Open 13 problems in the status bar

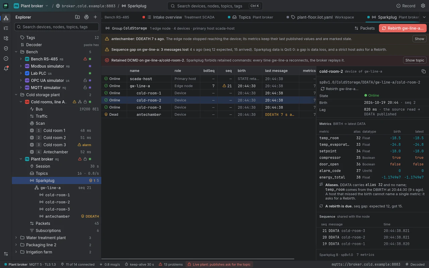(x=171, y=264)
